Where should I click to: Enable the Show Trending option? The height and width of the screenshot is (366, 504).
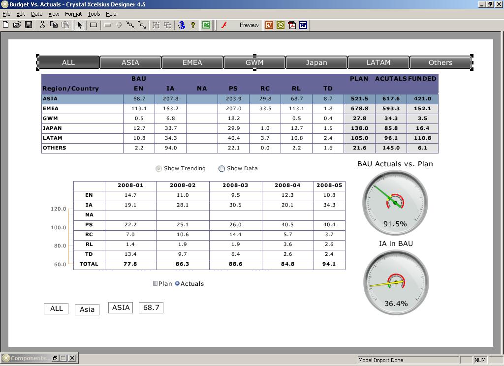click(x=158, y=168)
